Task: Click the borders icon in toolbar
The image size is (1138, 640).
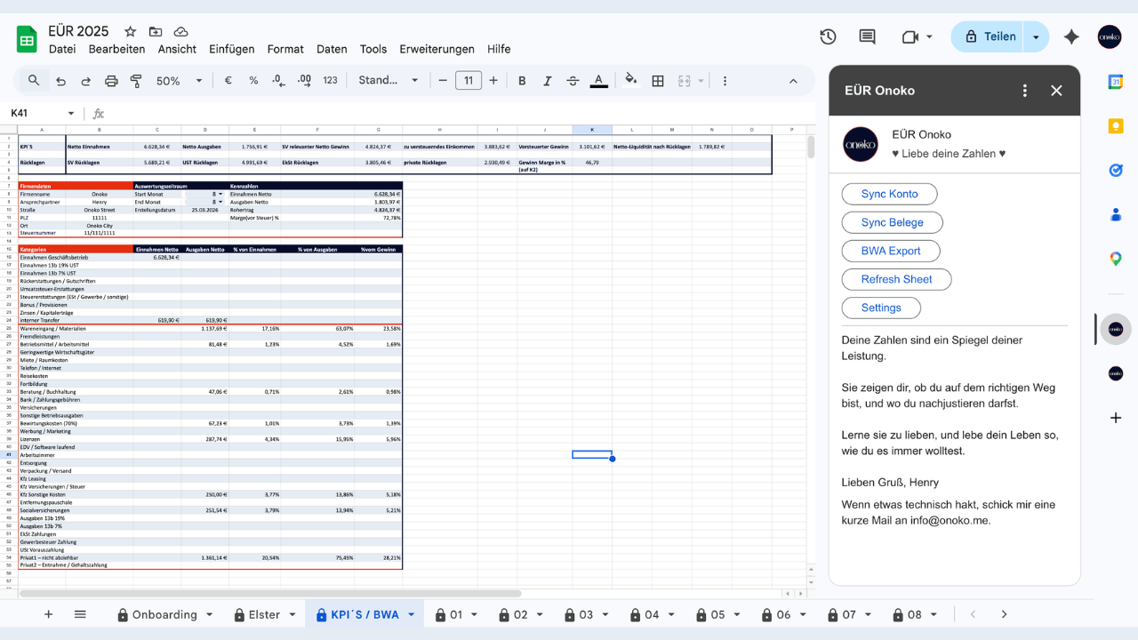Action: (x=658, y=81)
